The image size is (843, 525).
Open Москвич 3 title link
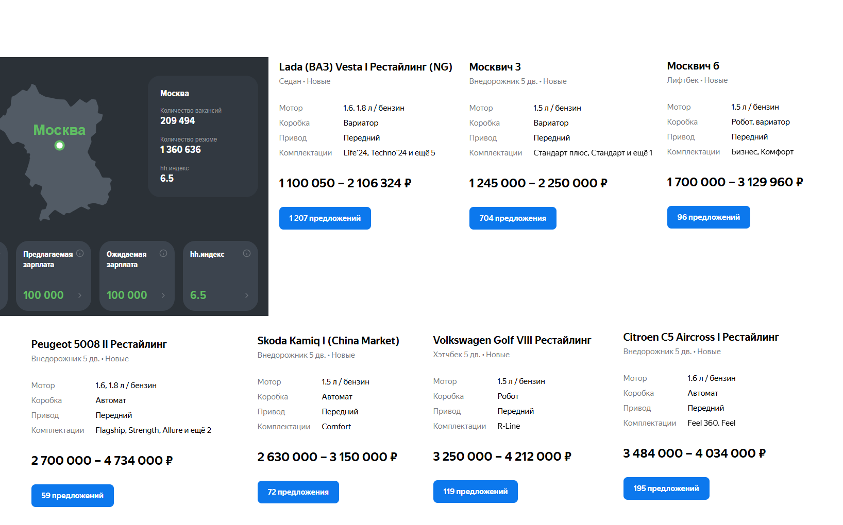point(495,67)
